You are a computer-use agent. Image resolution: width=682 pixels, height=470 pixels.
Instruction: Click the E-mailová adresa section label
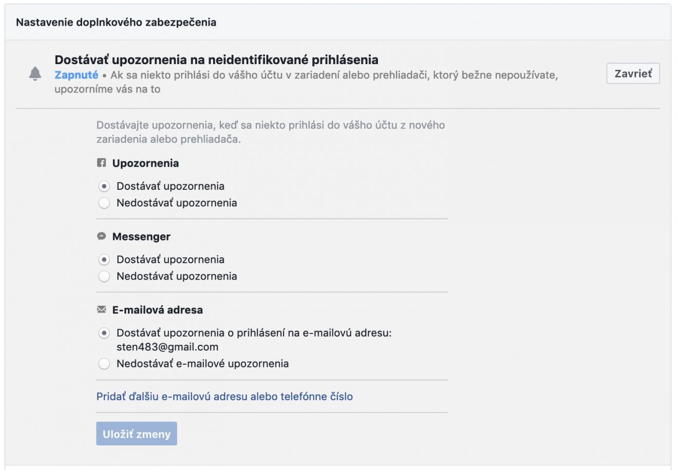157,310
